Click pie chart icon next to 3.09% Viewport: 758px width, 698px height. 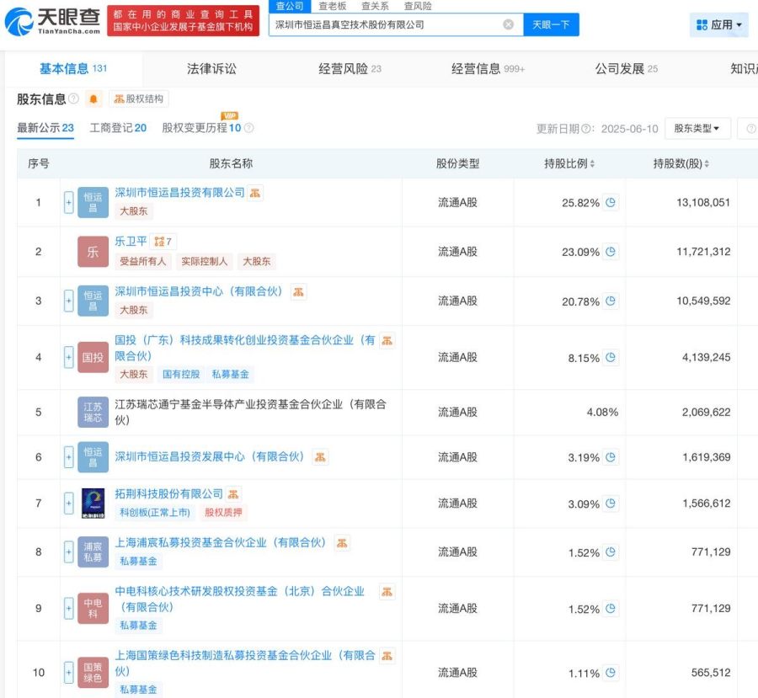click(x=611, y=504)
